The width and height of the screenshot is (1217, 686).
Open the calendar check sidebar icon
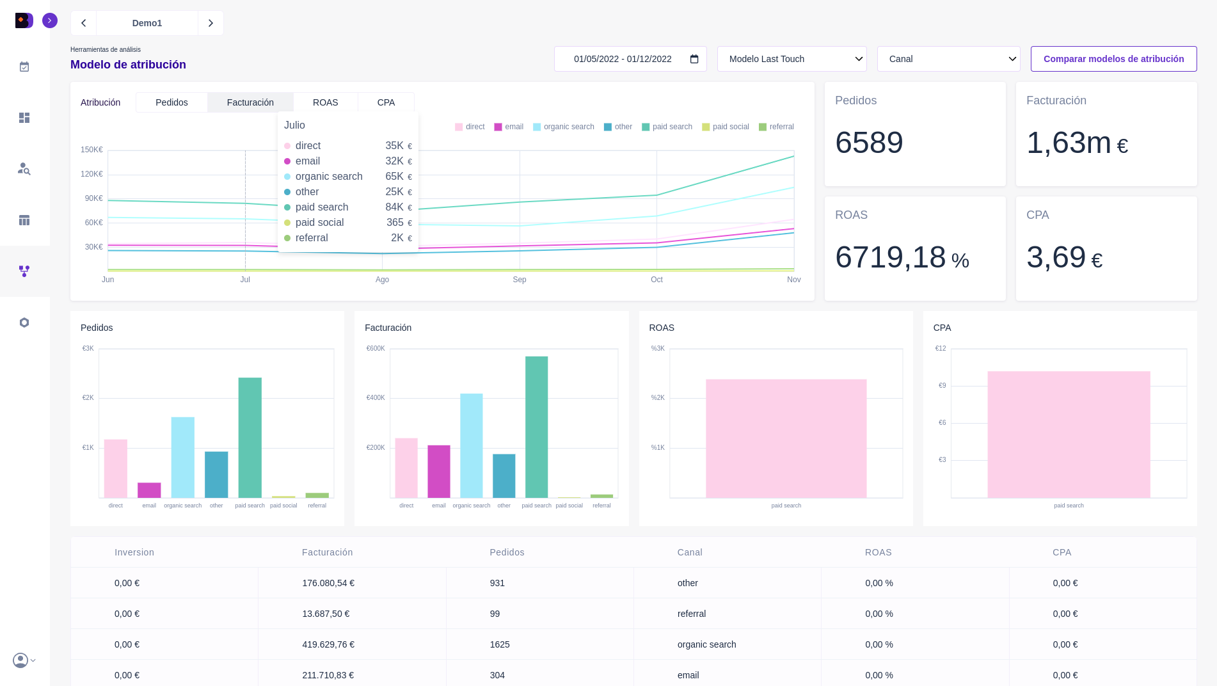pos(24,67)
